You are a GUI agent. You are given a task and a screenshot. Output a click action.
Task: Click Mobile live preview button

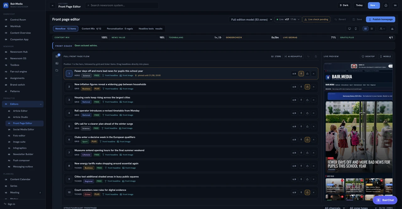pos(385,56)
